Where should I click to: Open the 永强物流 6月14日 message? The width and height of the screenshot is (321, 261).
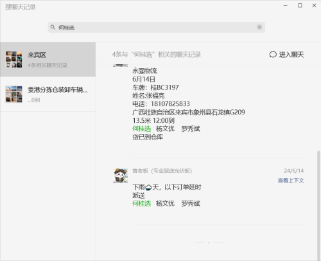(189, 104)
